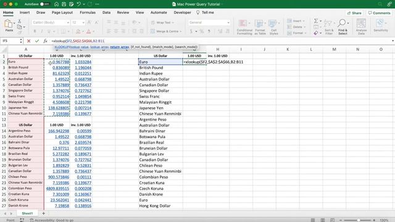
Task: Toggle Underline formatting
Action: click(x=49, y=31)
